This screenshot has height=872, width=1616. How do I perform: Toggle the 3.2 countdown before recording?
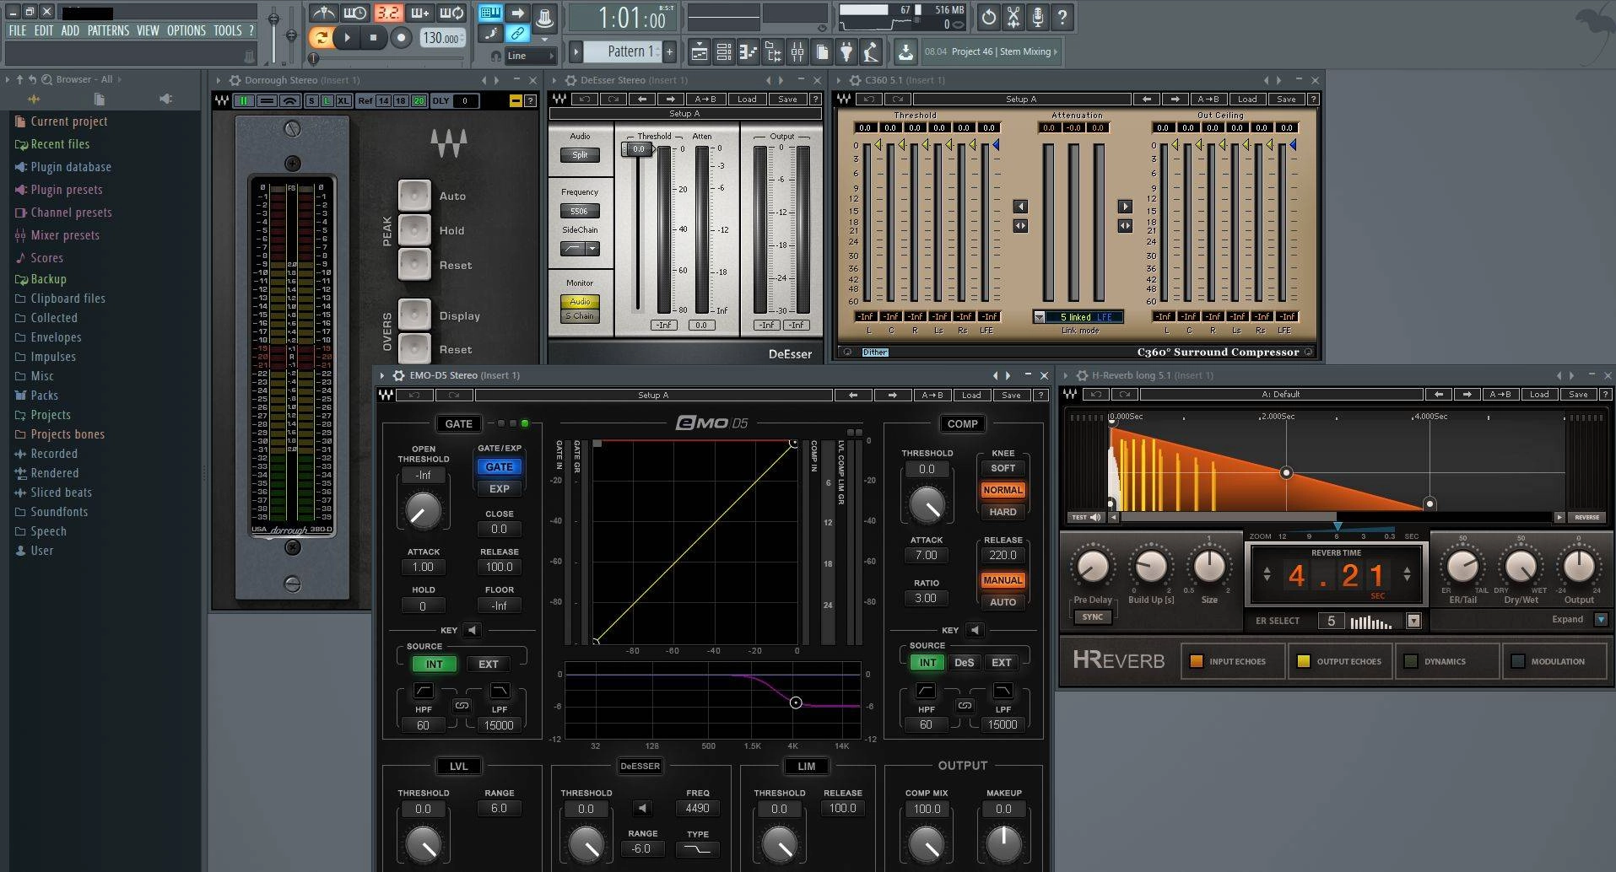(x=388, y=13)
